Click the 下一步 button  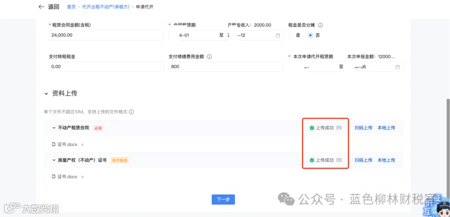(x=223, y=200)
